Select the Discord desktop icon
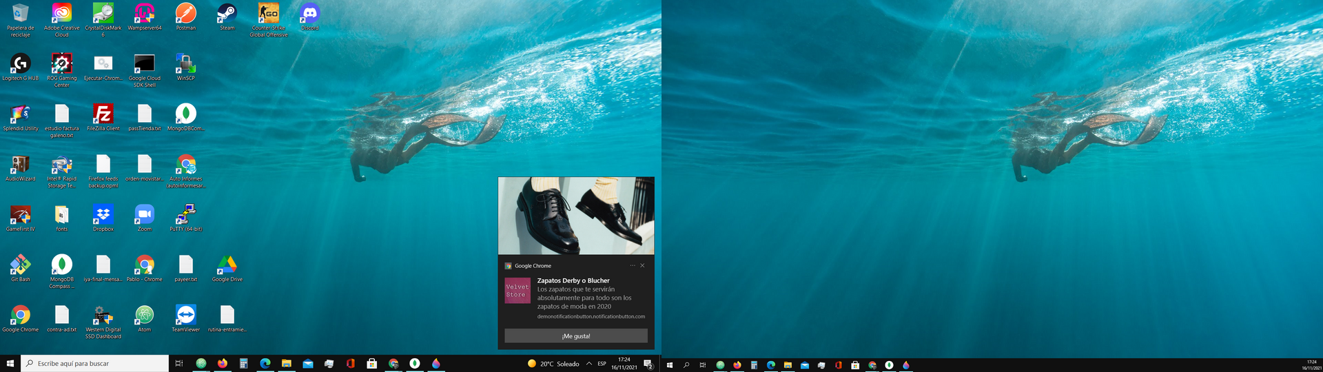1323x372 pixels. (309, 17)
